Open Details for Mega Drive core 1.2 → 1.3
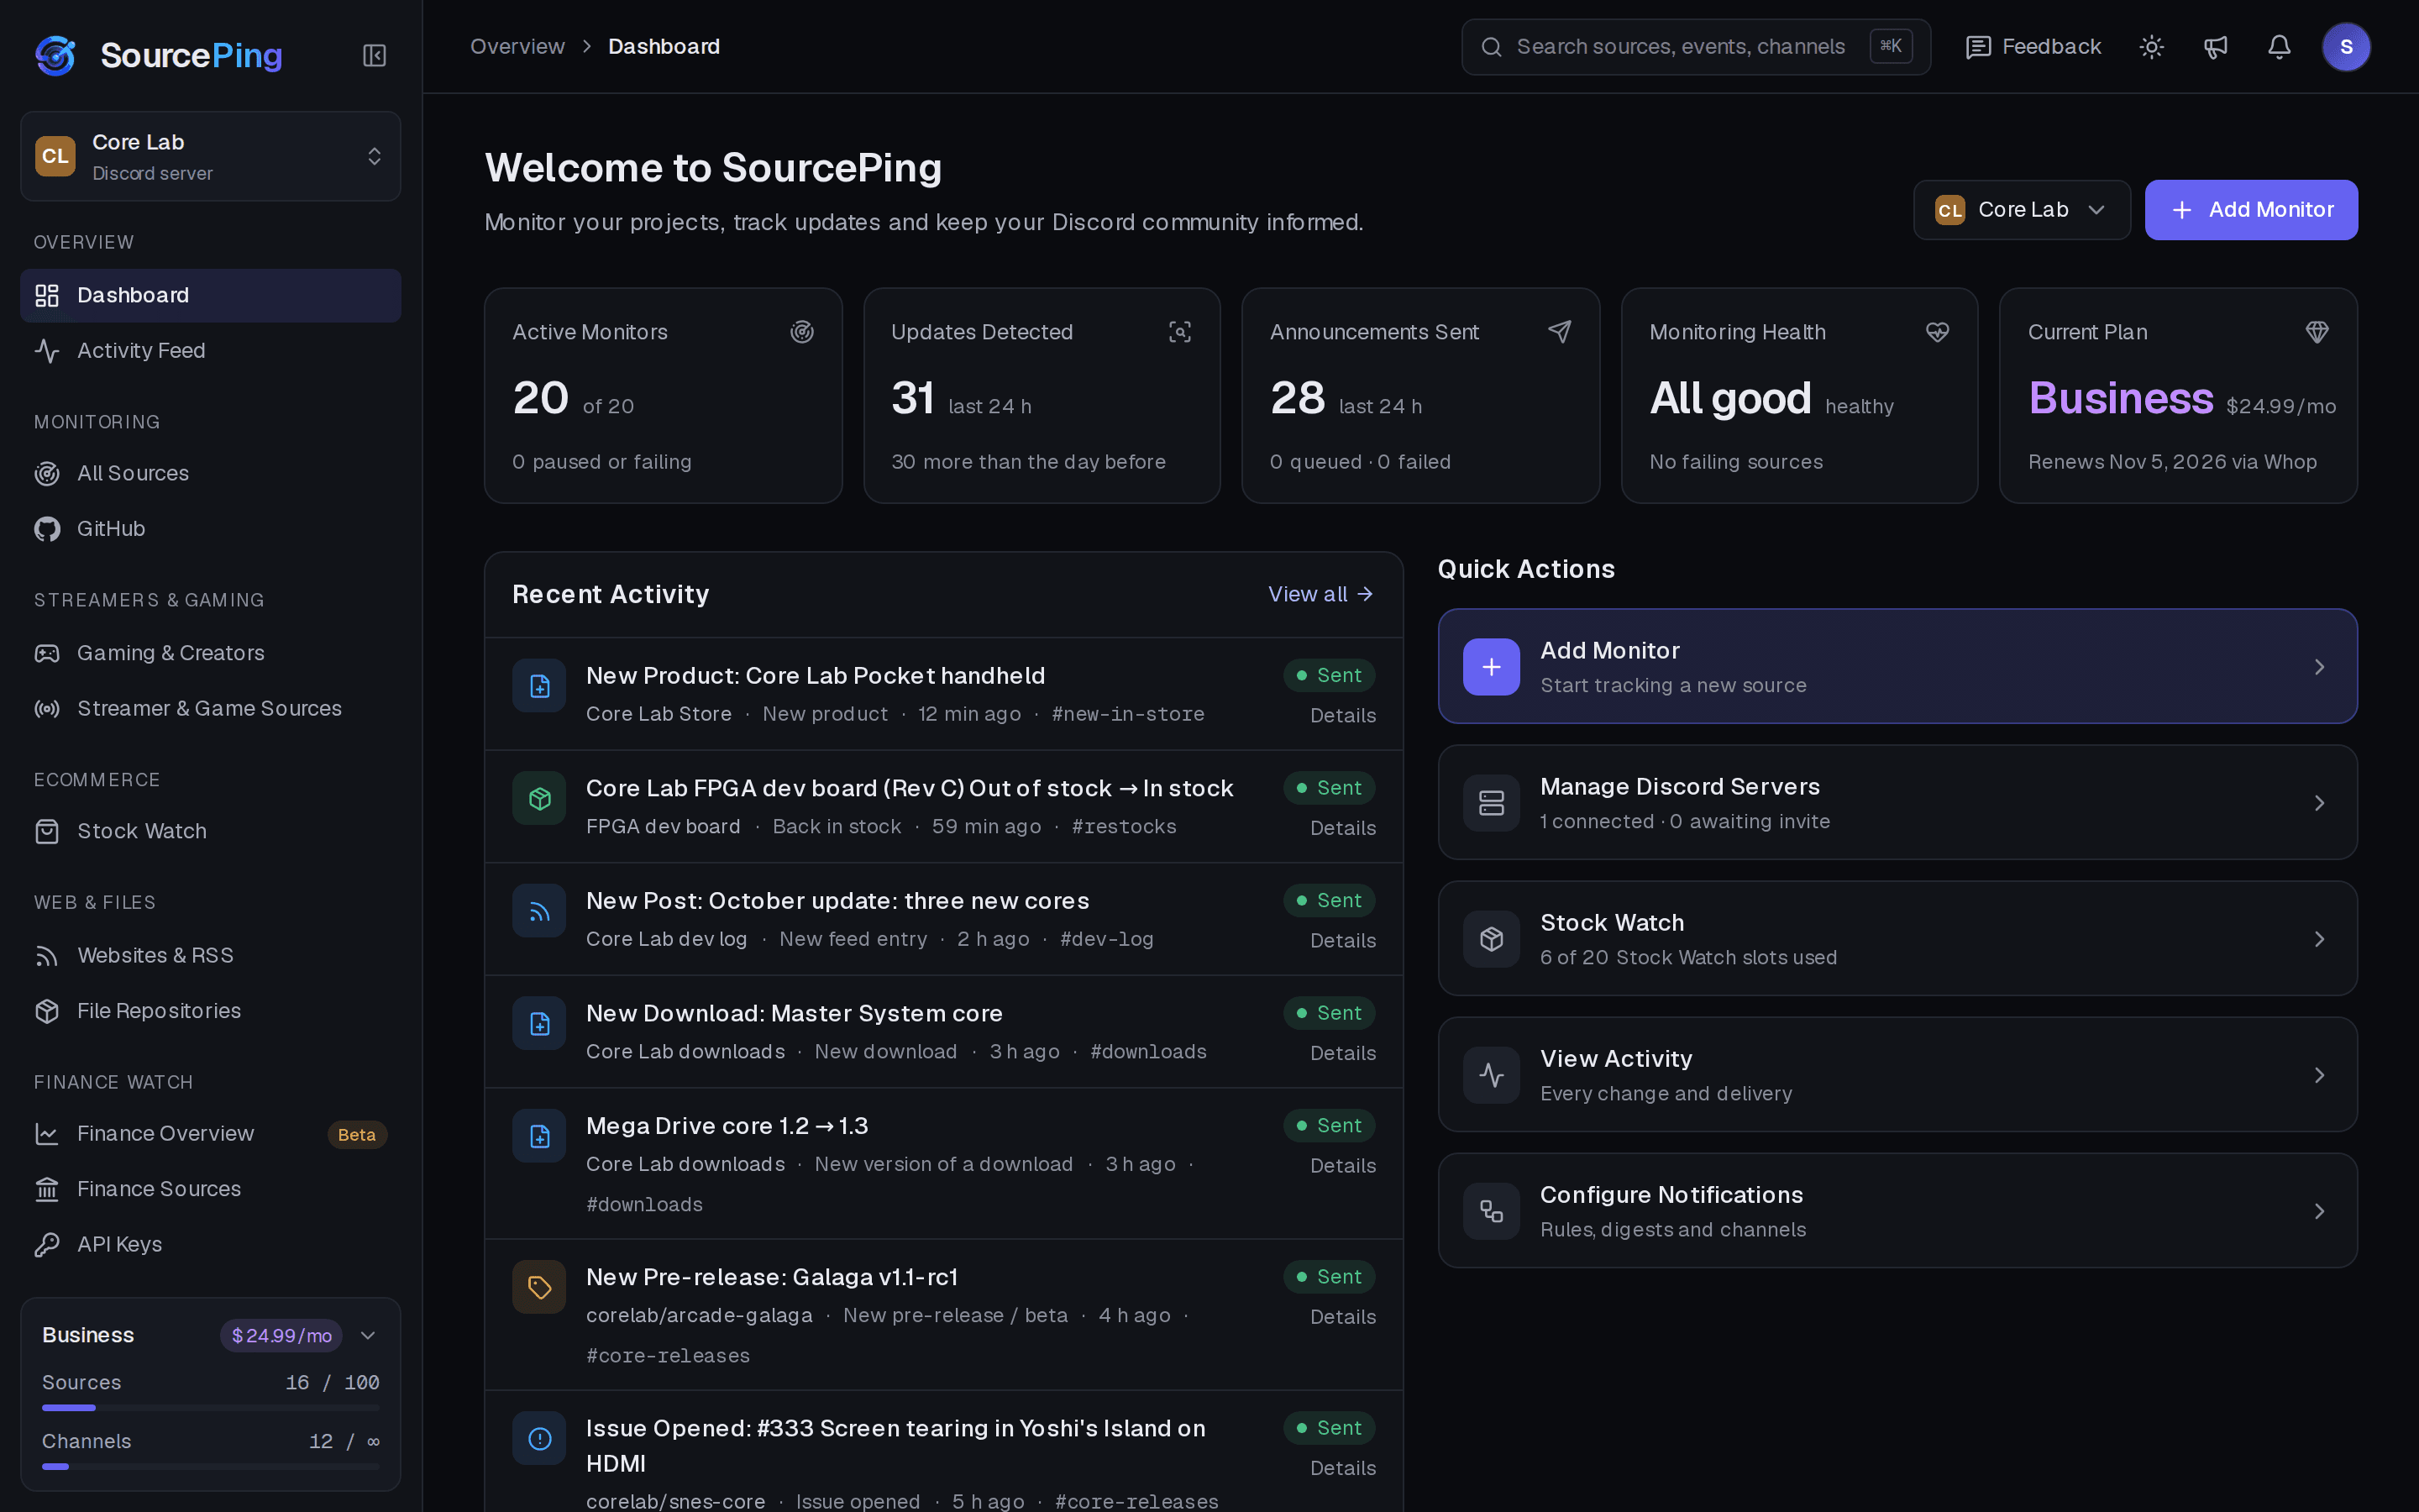The height and width of the screenshot is (1512, 2419). click(1342, 1165)
